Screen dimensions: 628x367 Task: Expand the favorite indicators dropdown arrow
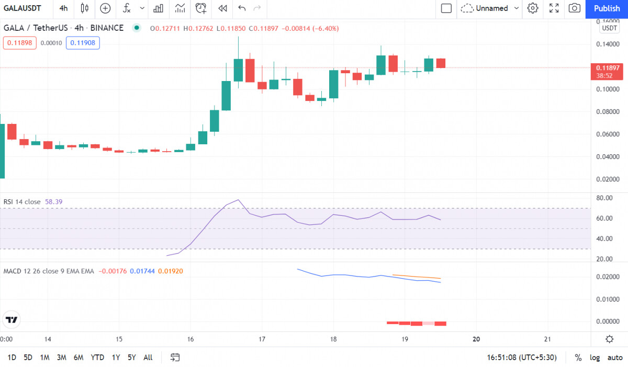coord(142,8)
